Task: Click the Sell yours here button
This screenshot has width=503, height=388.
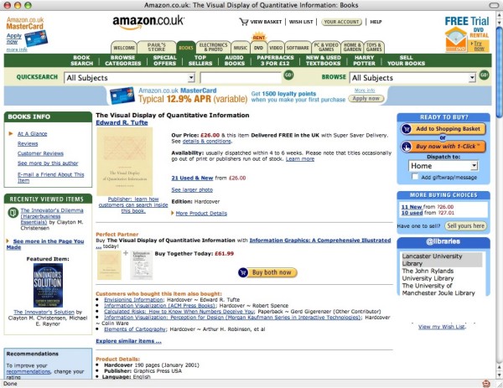Action: point(465,225)
